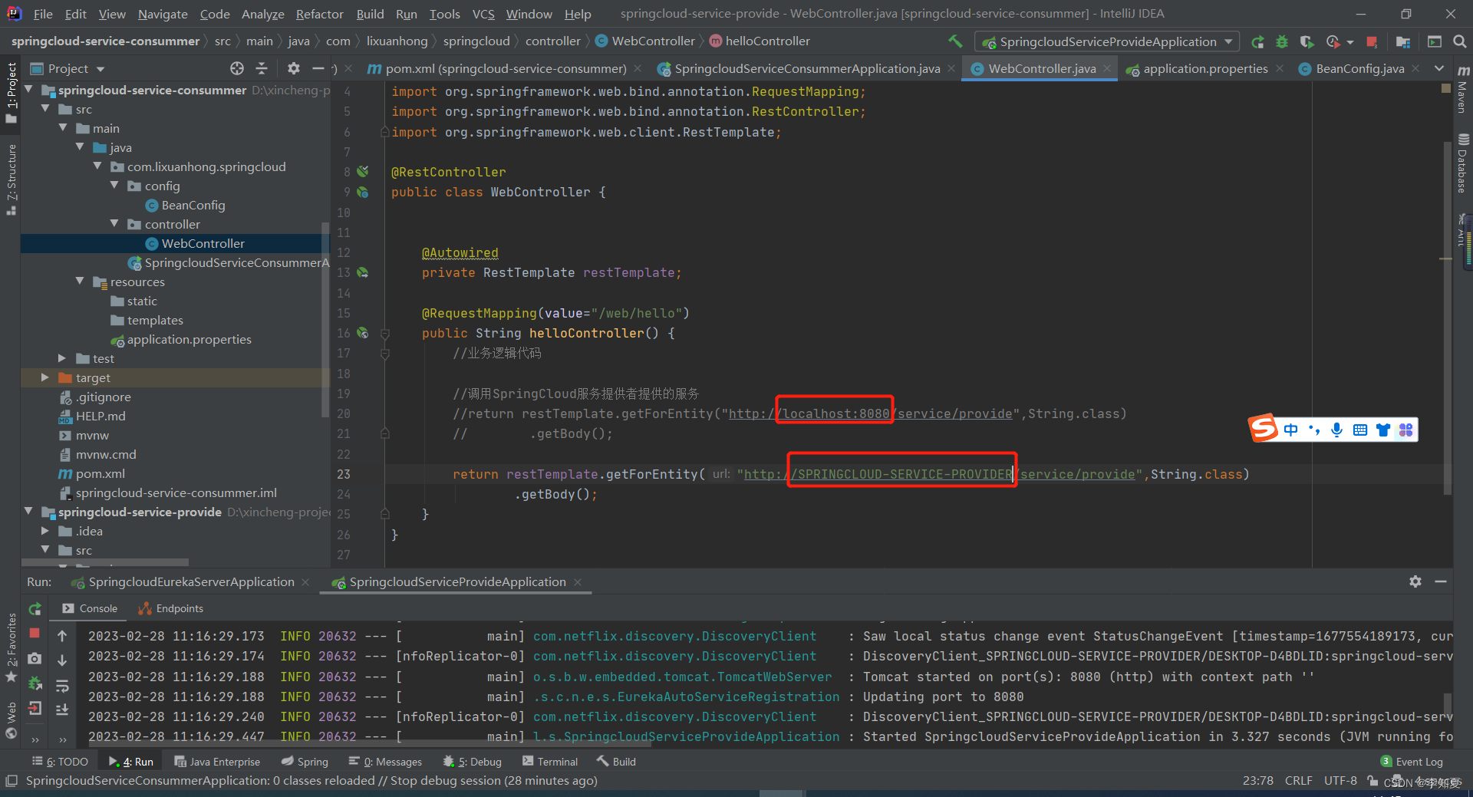Open the 6: TODO tool window
This screenshot has height=797, width=1473.
pyautogui.click(x=60, y=762)
